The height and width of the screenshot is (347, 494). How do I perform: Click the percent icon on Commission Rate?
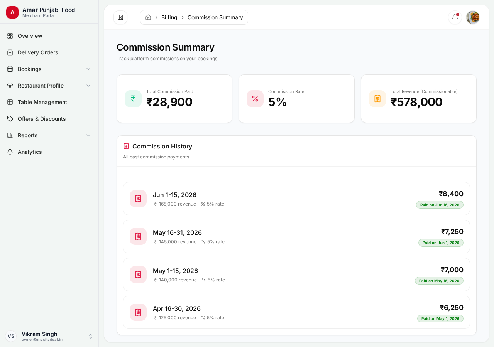255,99
